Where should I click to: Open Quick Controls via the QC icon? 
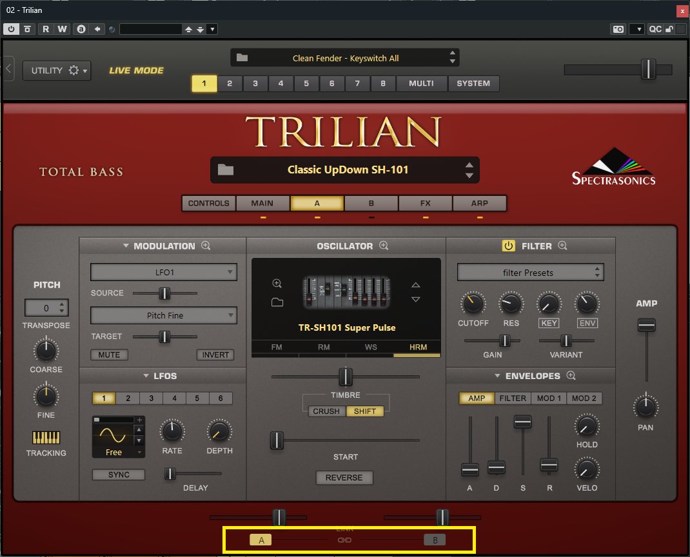tap(655, 29)
